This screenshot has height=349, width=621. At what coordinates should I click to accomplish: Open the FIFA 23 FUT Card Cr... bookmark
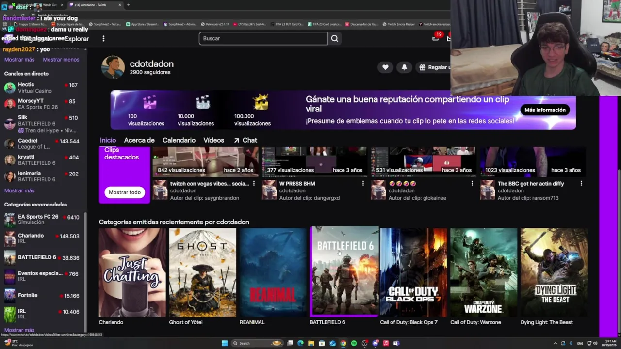tap(288, 24)
